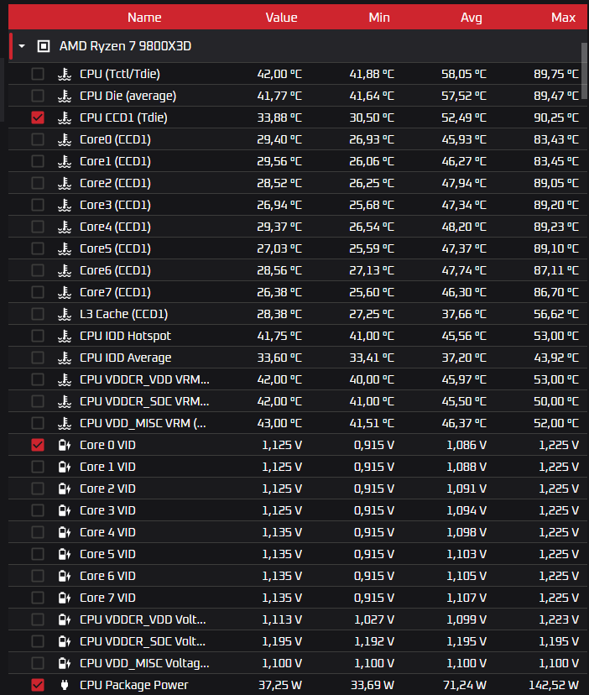
Task: Select the CPU IOD Hotspot sensor label
Action: (x=125, y=336)
